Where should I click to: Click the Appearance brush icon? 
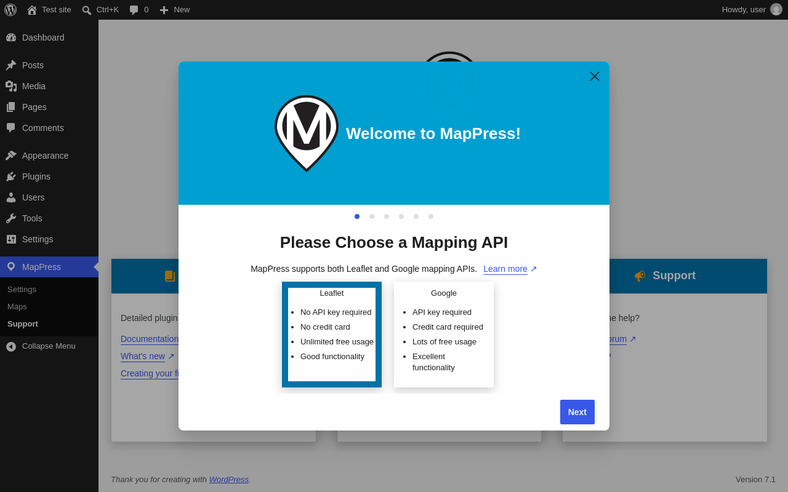click(x=11, y=156)
